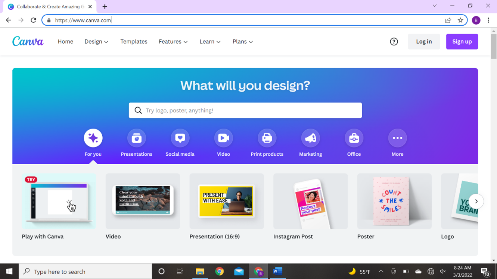Open the Print products icon
The image size is (497, 279).
tap(267, 138)
